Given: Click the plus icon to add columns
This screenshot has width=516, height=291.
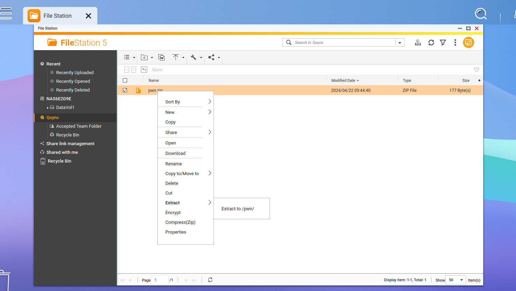Looking at the screenshot, I should pyautogui.click(x=479, y=80).
